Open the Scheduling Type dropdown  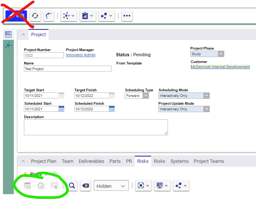pyautogui.click(x=146, y=96)
